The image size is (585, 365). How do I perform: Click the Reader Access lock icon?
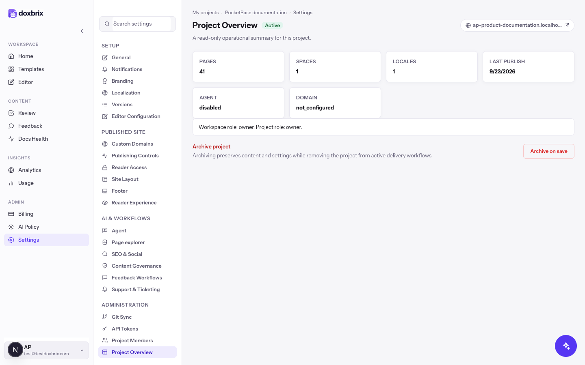105,167
